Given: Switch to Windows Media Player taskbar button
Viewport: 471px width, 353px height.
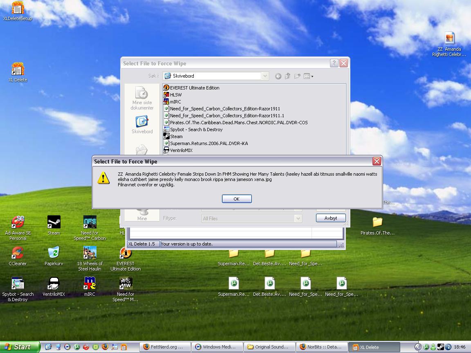Looking at the screenshot, I should (x=218, y=347).
